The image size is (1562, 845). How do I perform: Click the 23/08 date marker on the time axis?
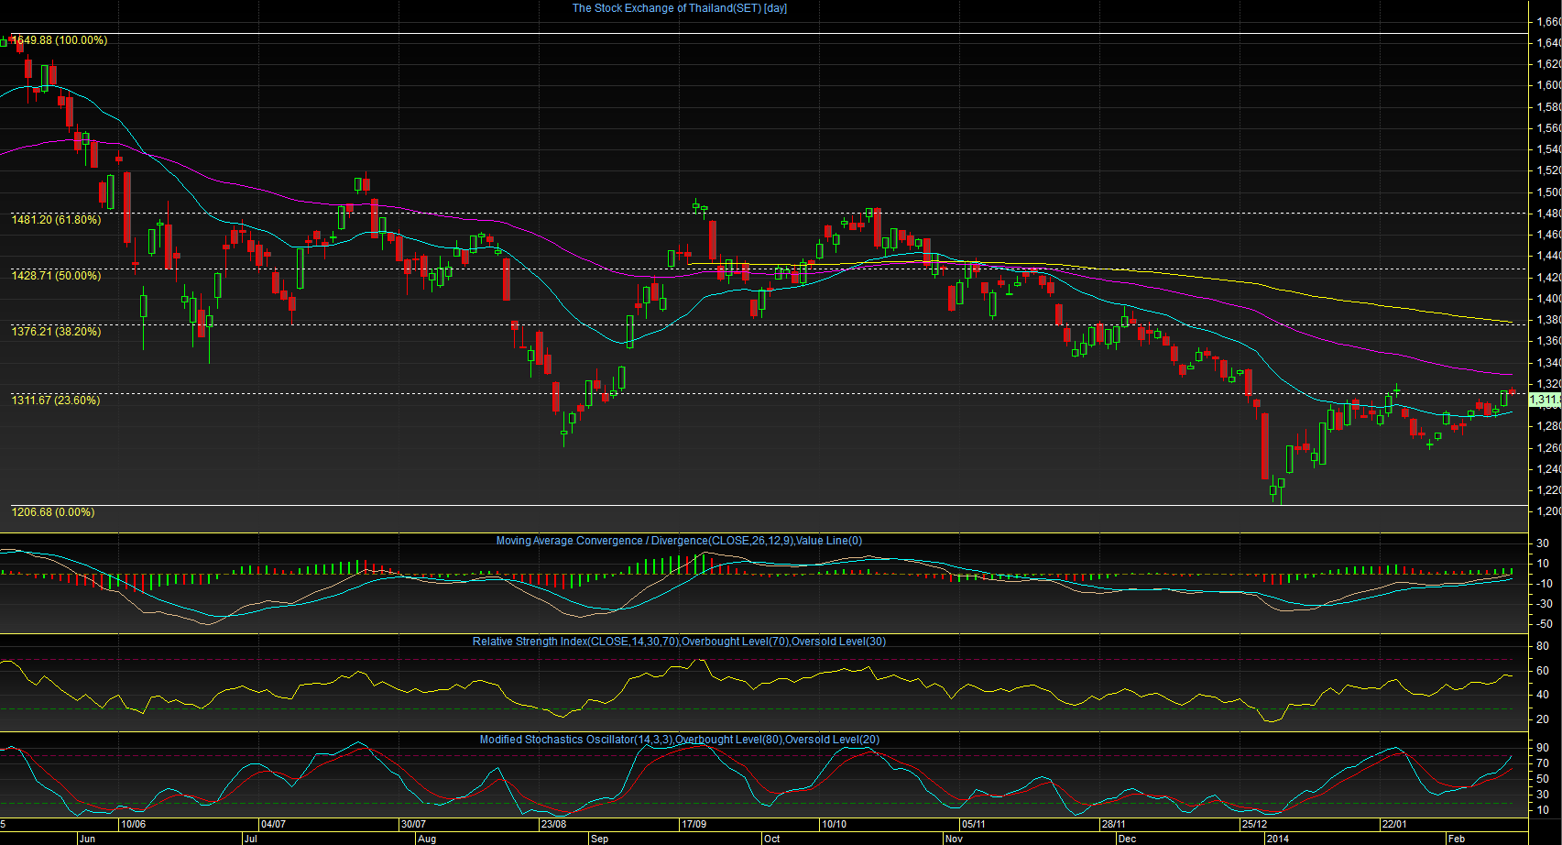tap(553, 824)
